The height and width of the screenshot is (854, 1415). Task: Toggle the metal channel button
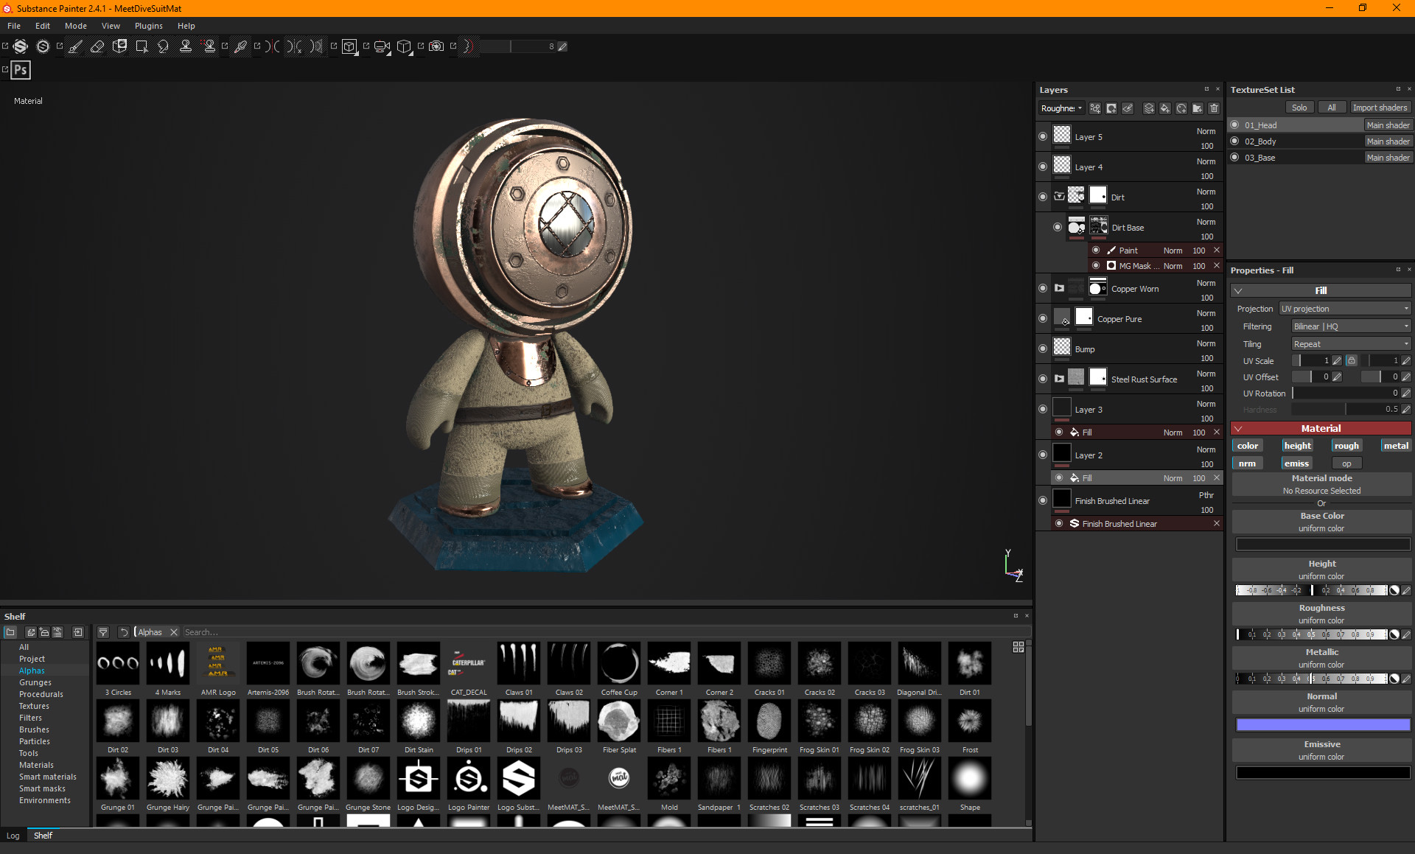[x=1395, y=446]
